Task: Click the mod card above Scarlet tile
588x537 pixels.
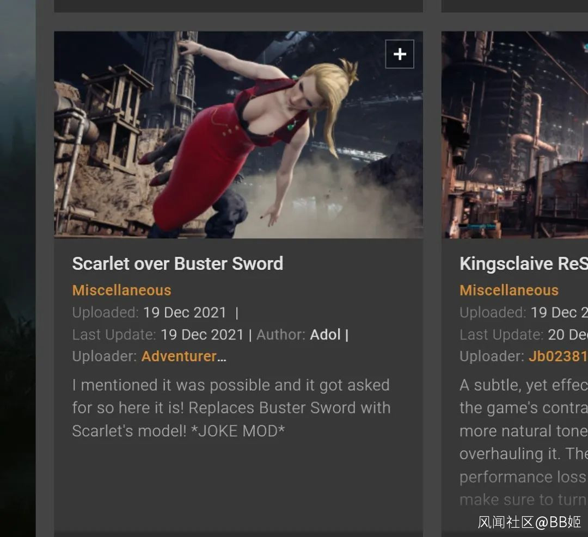Action: point(238,6)
